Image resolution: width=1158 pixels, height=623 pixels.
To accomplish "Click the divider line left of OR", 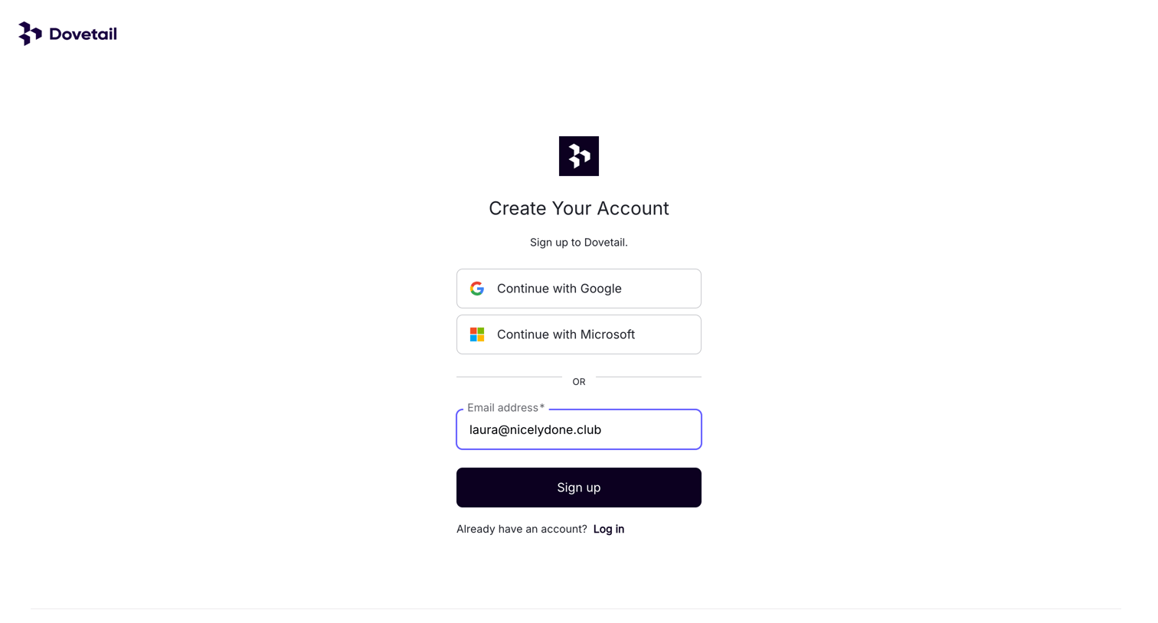I will (x=509, y=377).
